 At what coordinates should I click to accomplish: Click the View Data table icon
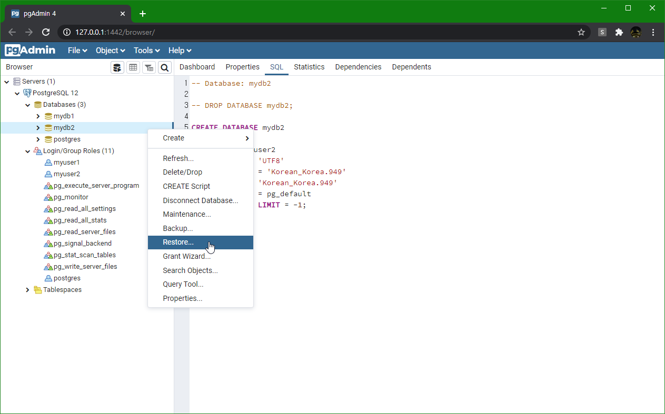(x=133, y=67)
